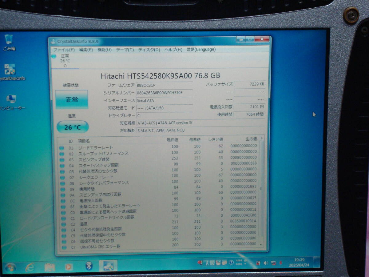369x277 pixels.
Task: Launch Internet Explorer from the taskbar
Action: pos(30,267)
